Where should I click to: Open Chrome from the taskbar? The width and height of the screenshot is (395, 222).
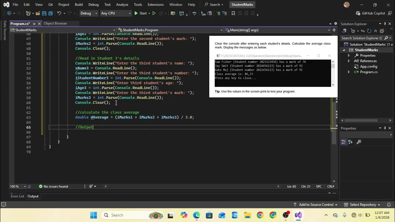[x=260, y=215]
